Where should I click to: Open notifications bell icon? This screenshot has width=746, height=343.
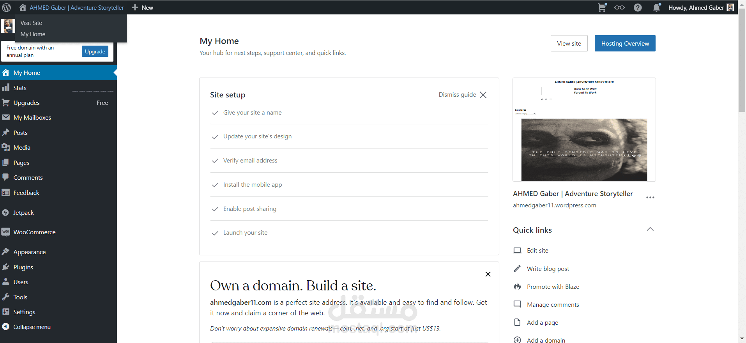(x=657, y=7)
